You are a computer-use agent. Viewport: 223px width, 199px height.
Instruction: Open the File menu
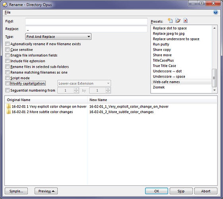click(8, 12)
